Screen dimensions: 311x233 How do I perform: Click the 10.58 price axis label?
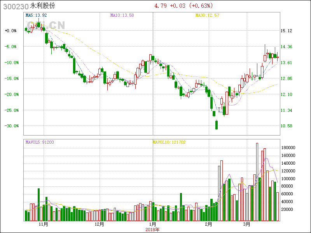[x=287, y=126]
